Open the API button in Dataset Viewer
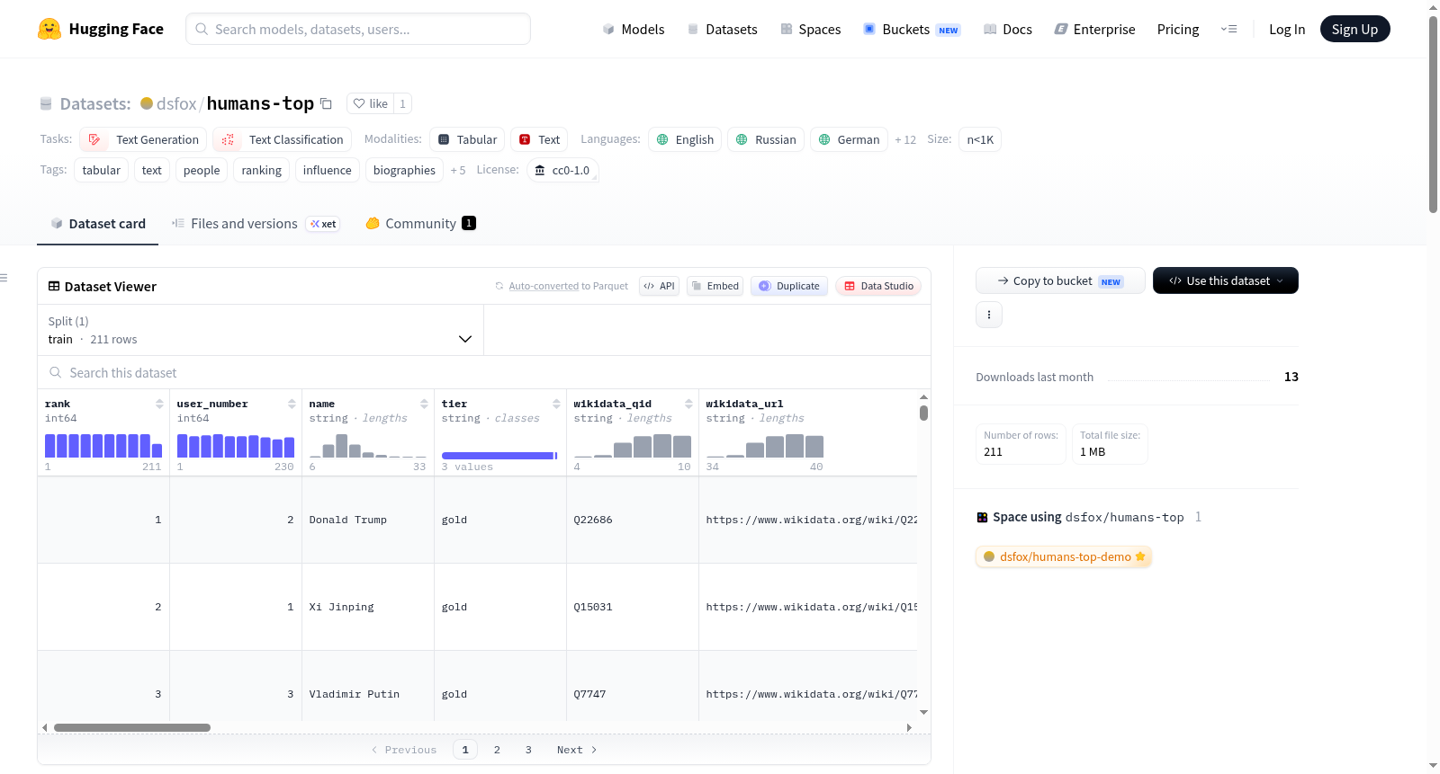 pyautogui.click(x=659, y=286)
